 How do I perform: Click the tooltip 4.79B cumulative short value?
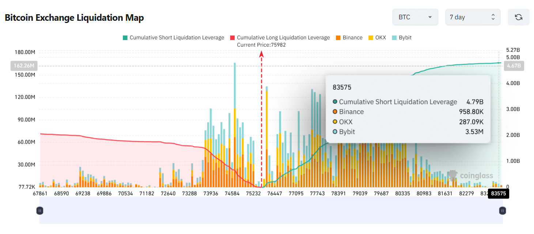[475, 102]
